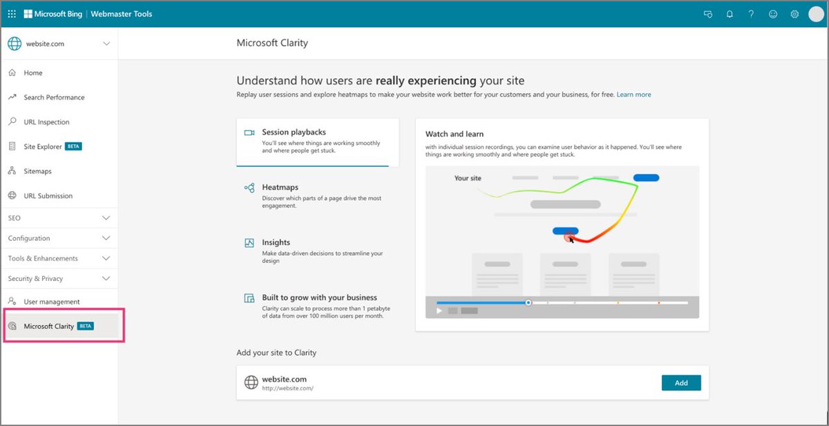829x426 pixels.
Task: Open notifications bell icon
Action: [x=730, y=14]
